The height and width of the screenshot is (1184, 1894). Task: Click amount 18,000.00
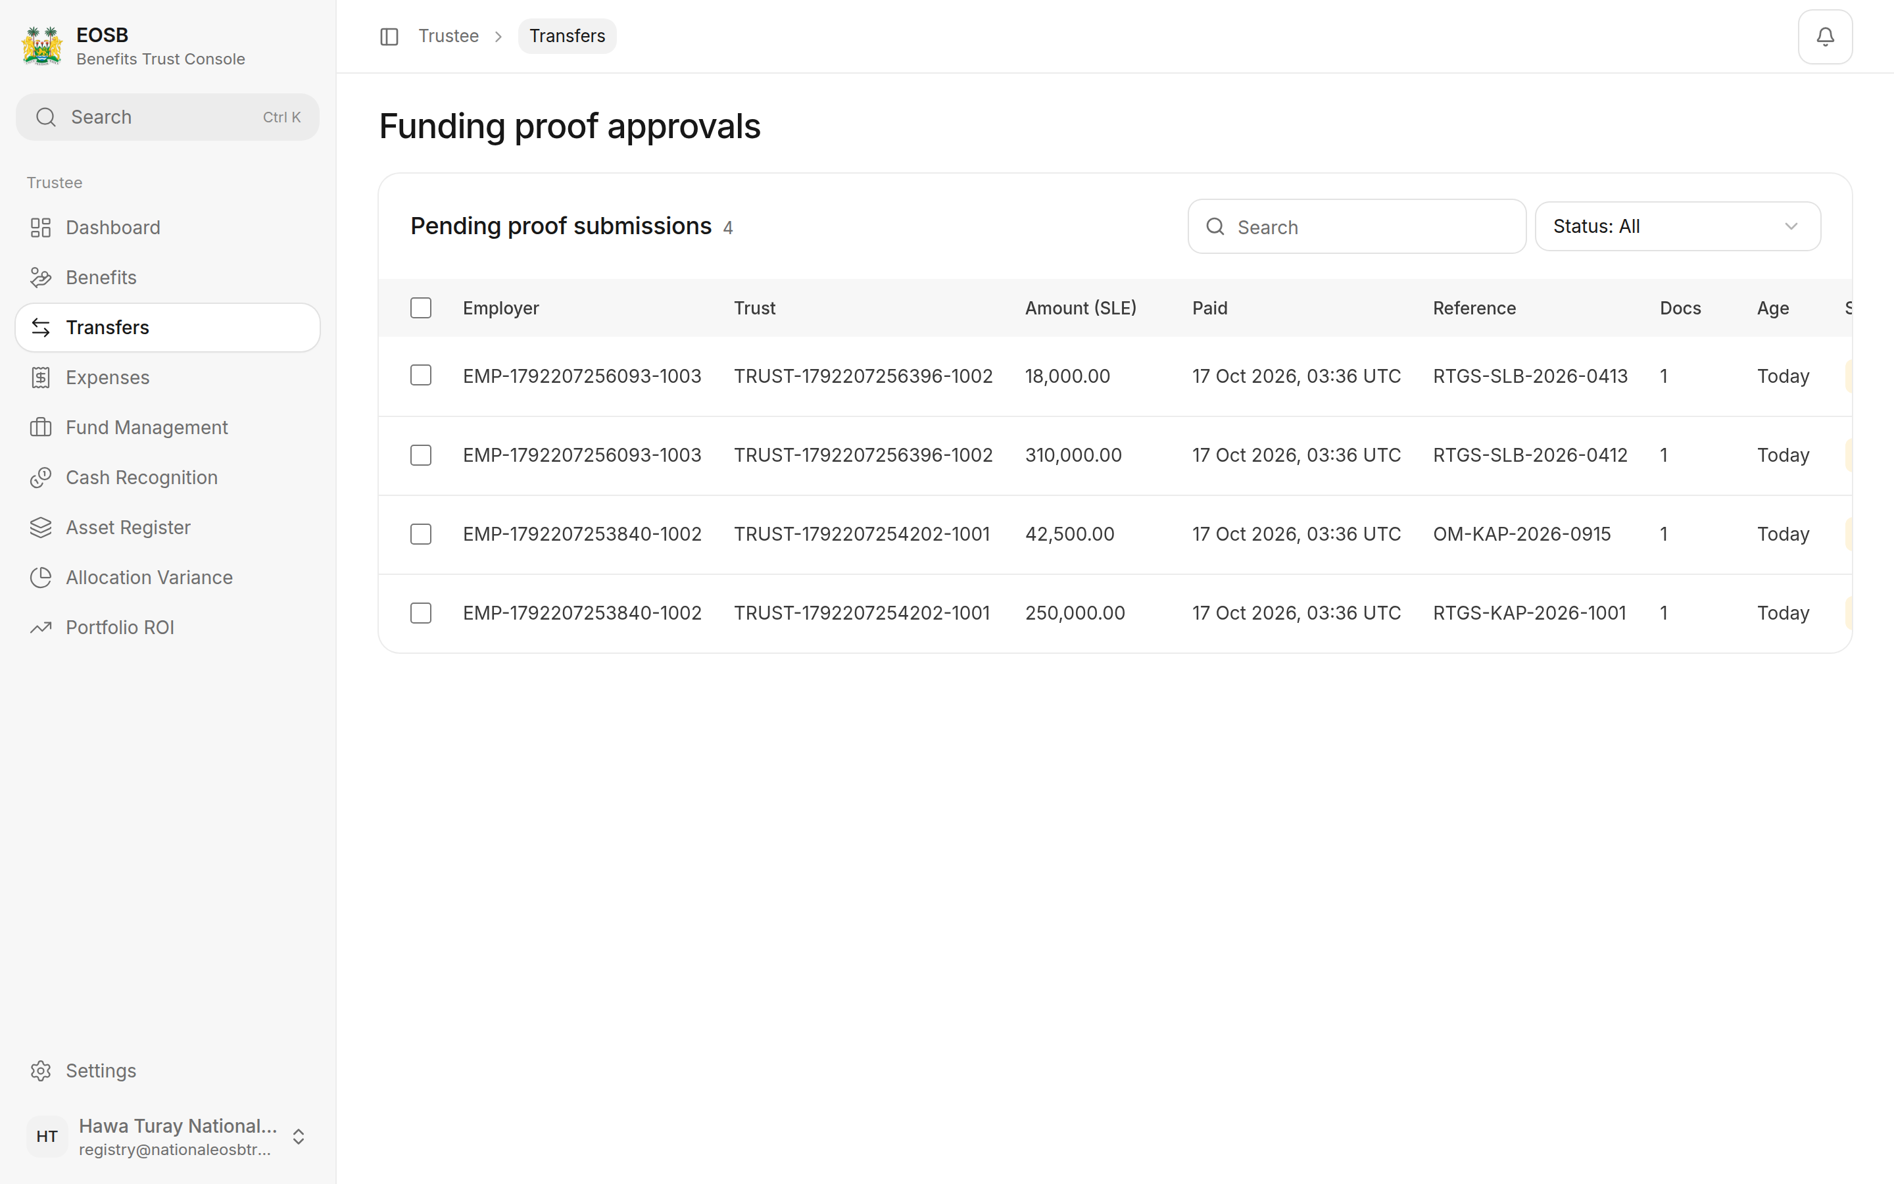(x=1067, y=376)
